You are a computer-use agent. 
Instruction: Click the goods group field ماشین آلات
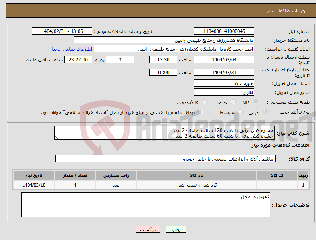tap(166, 159)
